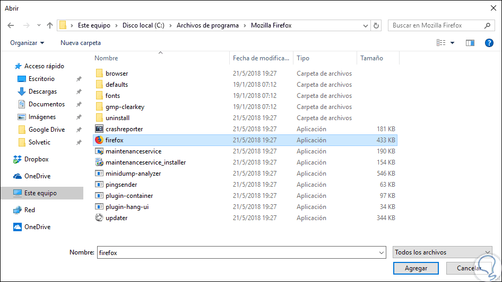Refresh the Mozilla Firefox folder listing
This screenshot has width=502, height=282.
point(376,25)
